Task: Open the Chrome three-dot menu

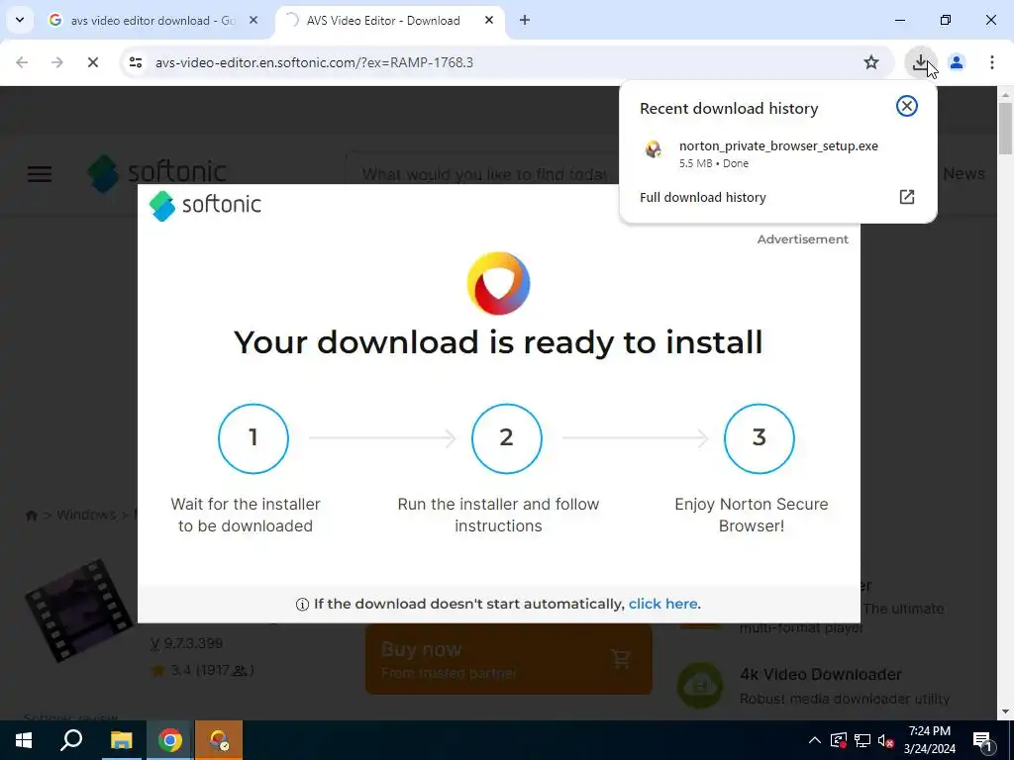Action: pos(991,62)
